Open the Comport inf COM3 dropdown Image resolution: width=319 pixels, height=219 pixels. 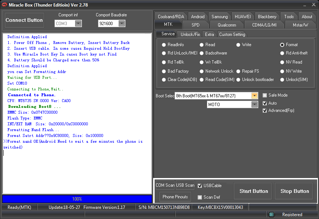coord(78,23)
